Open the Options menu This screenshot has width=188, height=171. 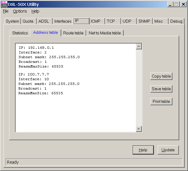pos(20,11)
